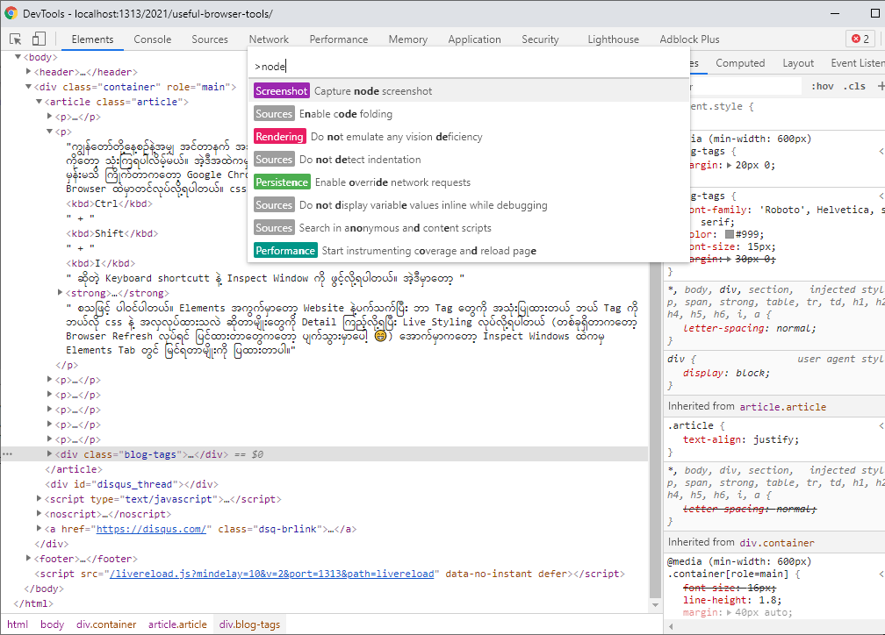Activate the inspect element picker icon

(x=15, y=39)
